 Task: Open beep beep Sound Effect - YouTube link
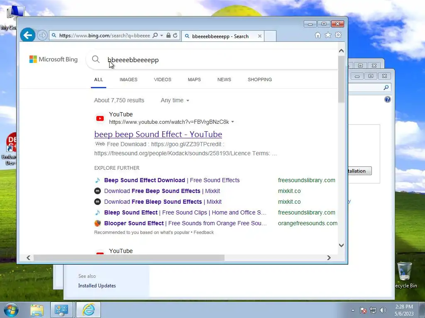pos(158,134)
